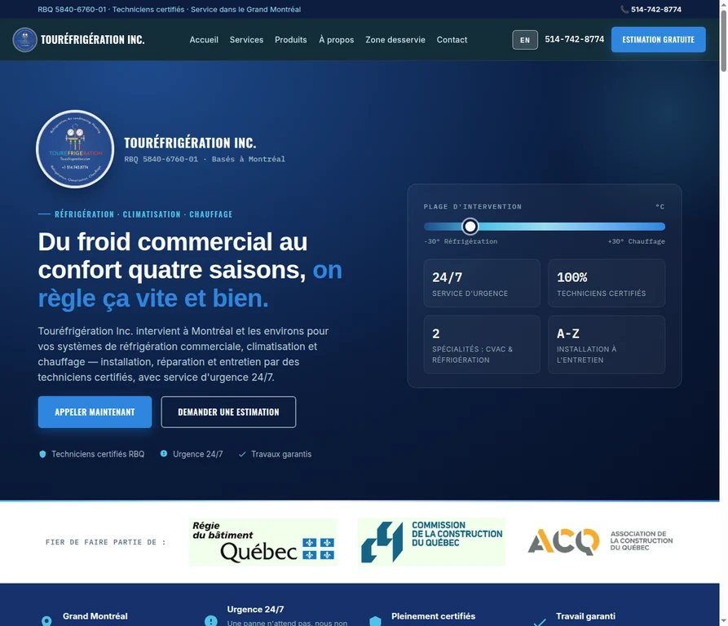Image resolution: width=728 pixels, height=626 pixels.
Task: Click the Basés à Montréal subtitle
Action: 249,159
